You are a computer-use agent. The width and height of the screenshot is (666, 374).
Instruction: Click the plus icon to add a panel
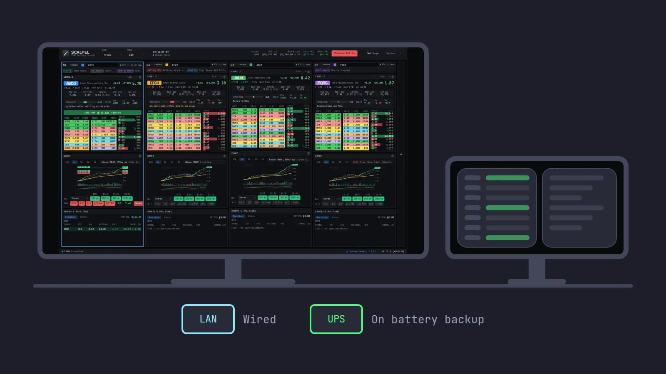click(x=401, y=154)
